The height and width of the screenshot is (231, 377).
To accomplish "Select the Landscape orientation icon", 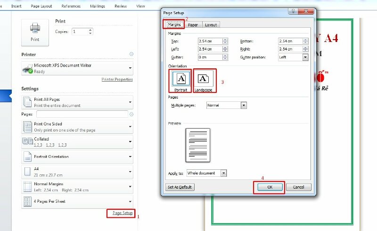I will [204, 79].
